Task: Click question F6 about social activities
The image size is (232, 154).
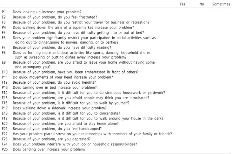Action: point(84,40)
